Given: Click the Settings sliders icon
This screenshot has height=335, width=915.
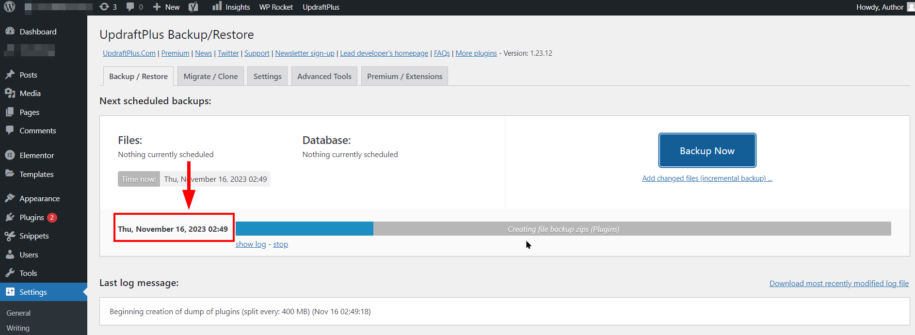Looking at the screenshot, I should 10,292.
